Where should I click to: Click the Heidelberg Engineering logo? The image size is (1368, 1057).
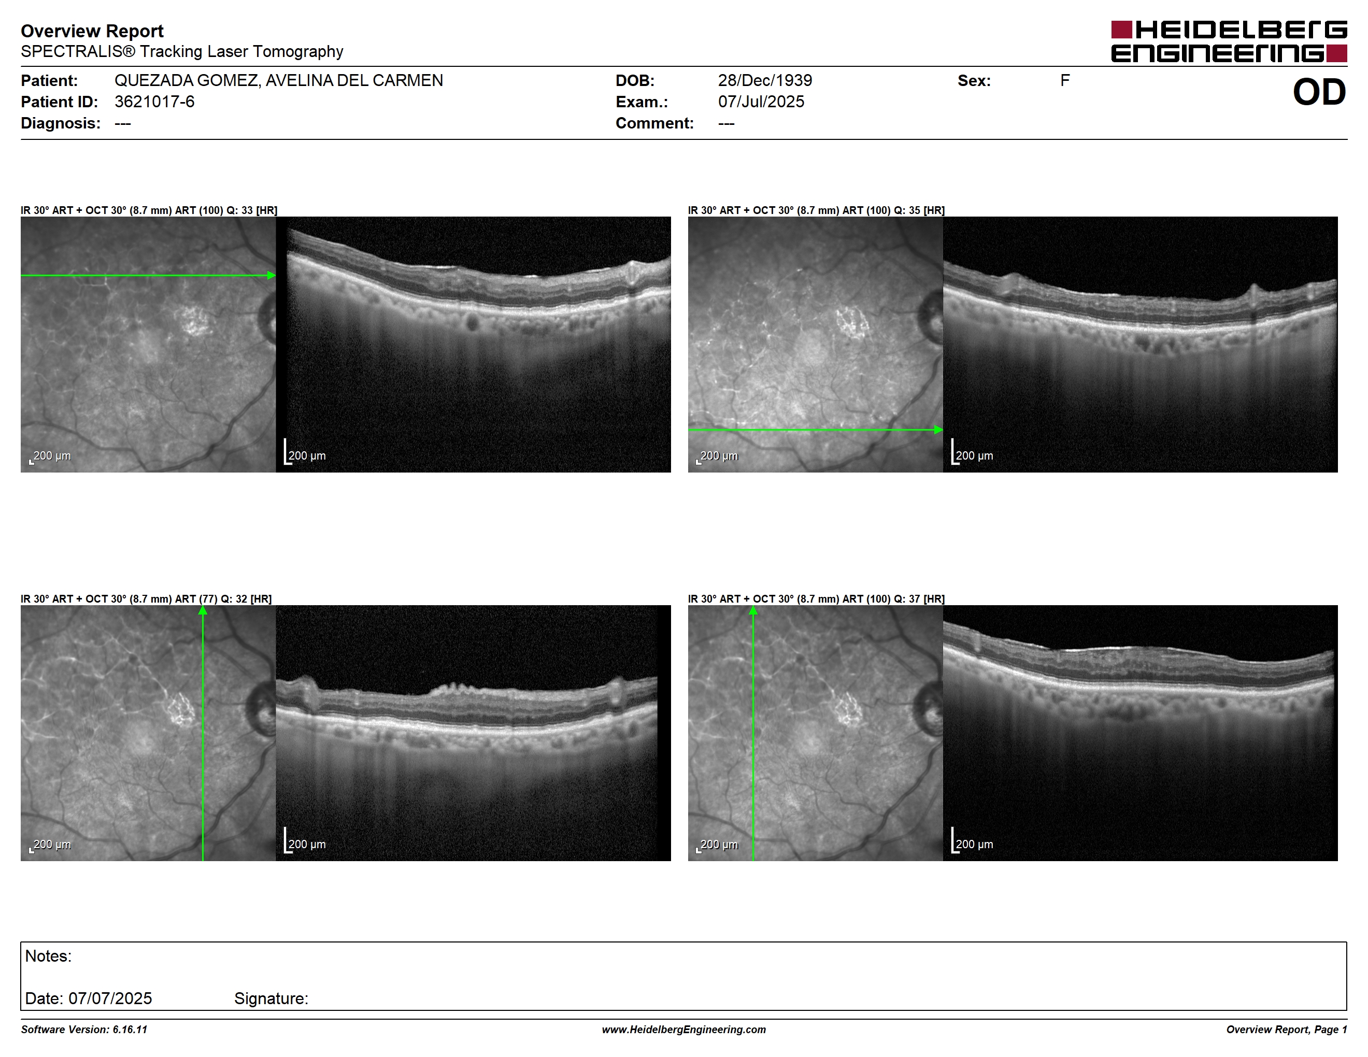tap(1229, 41)
